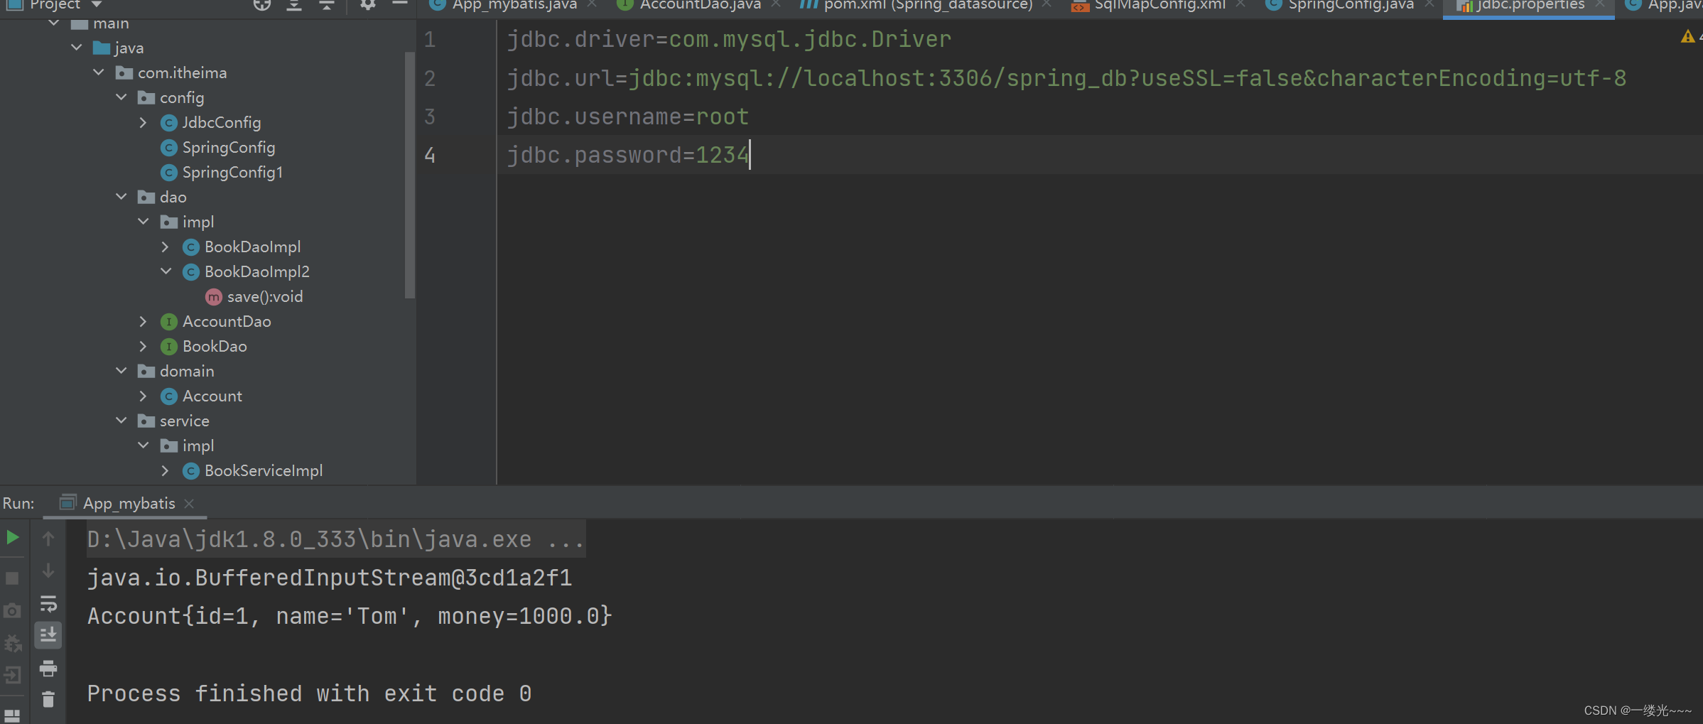Click the tool window layout icon bottom-left
The image size is (1703, 724).
pos(12,715)
